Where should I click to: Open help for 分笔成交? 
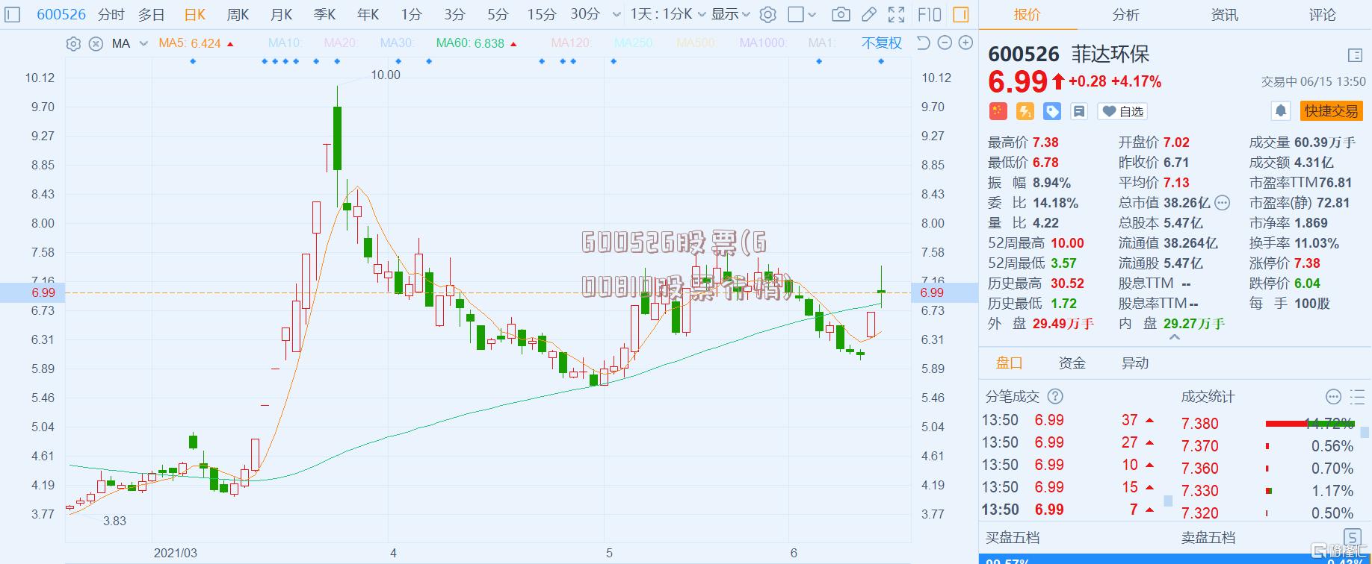[1055, 397]
